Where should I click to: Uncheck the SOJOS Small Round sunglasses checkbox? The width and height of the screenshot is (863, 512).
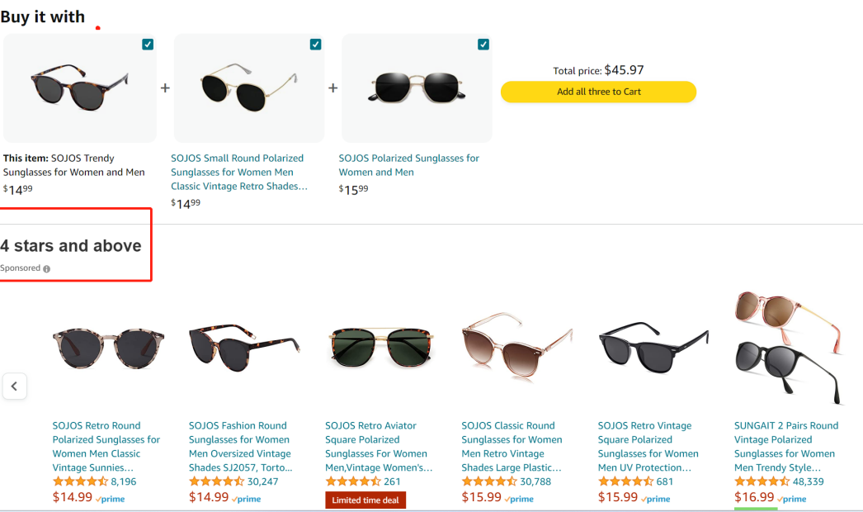tap(315, 45)
